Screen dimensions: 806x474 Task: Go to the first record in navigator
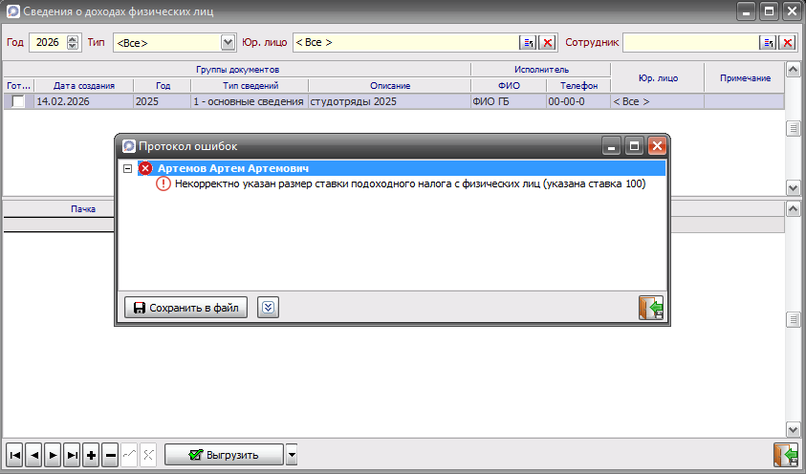tap(14, 455)
